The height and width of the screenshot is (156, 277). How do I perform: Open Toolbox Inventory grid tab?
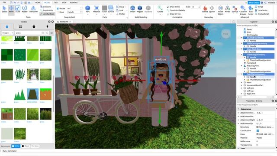[x=20, y=26]
